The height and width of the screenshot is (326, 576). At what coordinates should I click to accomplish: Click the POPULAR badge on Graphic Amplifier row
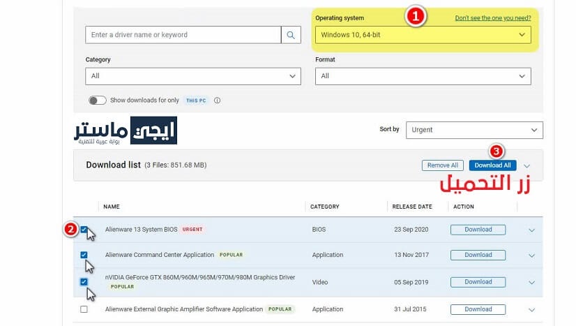tap(280, 309)
